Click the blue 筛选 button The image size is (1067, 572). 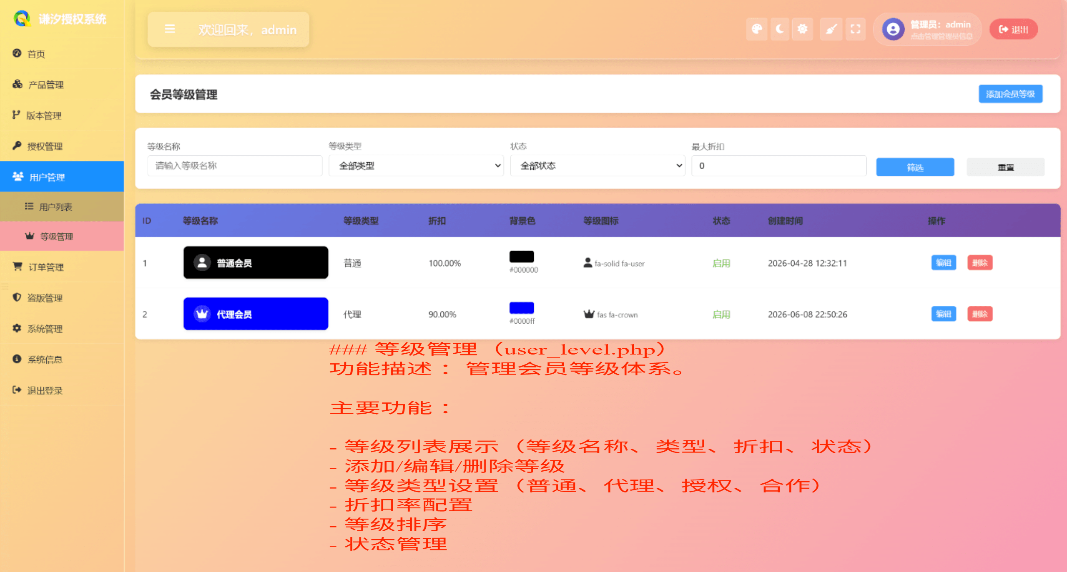pos(915,167)
